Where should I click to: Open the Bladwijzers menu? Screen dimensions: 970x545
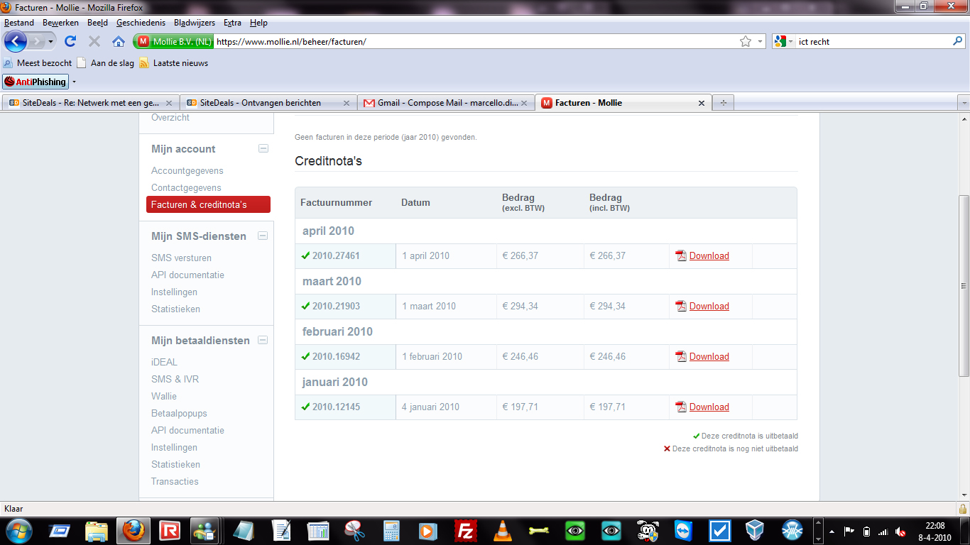click(195, 23)
